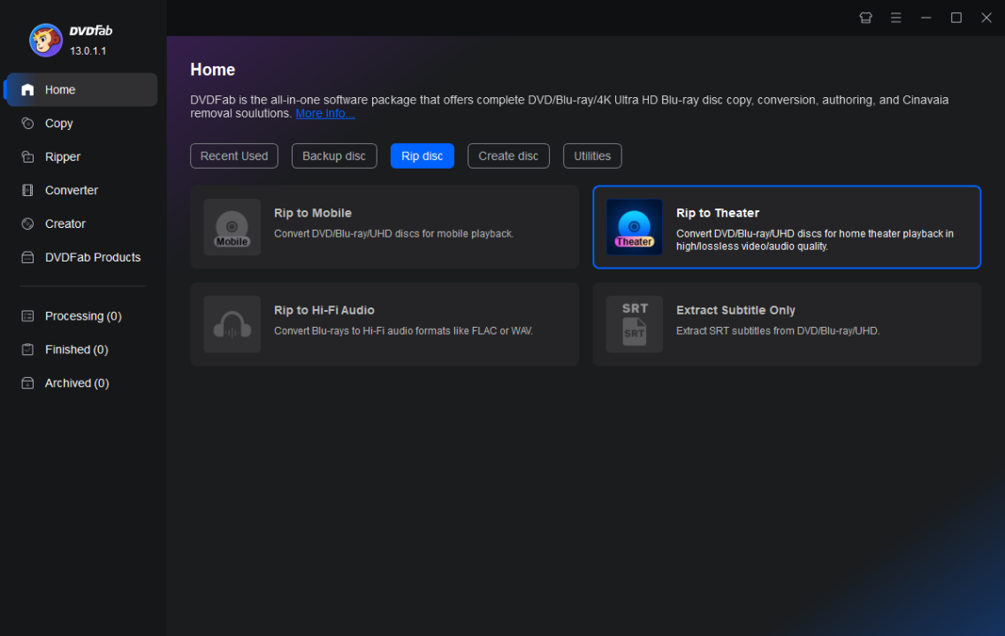1005x636 pixels.
Task: Click the Processing list icon
Action: (x=27, y=315)
